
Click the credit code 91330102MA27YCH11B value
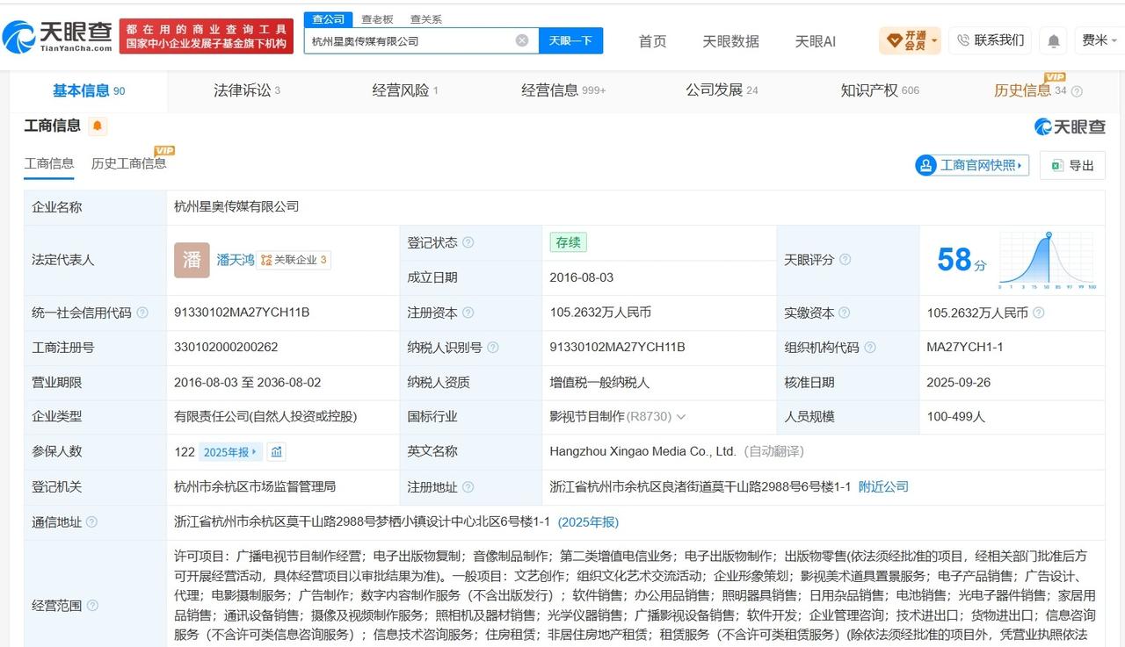point(242,313)
